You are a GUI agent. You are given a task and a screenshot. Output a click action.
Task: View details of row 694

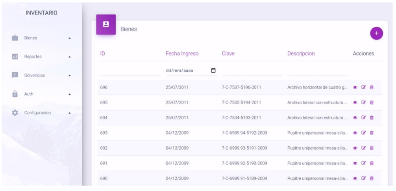tap(355, 118)
